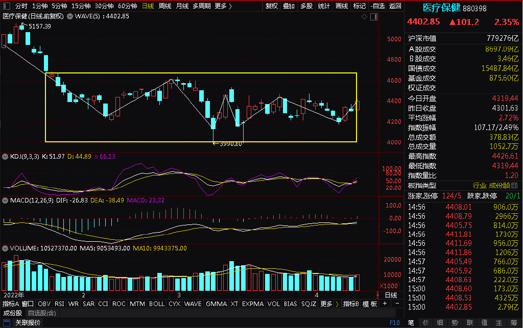The image size is (523, 328).
Task: Open the 更多 periods dropdown in top bar
Action: (223, 6)
